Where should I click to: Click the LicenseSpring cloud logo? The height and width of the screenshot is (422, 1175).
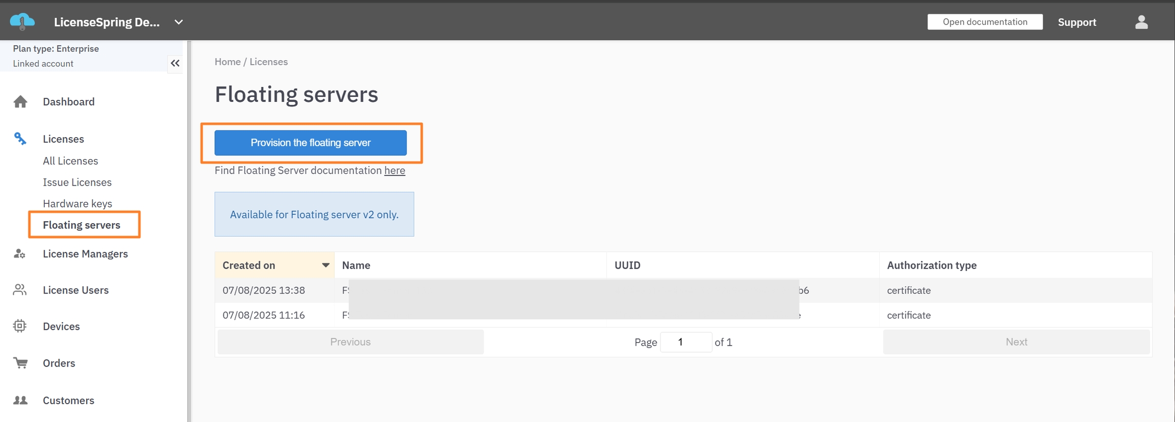tap(22, 22)
